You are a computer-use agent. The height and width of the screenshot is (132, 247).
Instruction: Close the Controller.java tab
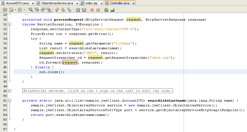tap(133, 3)
